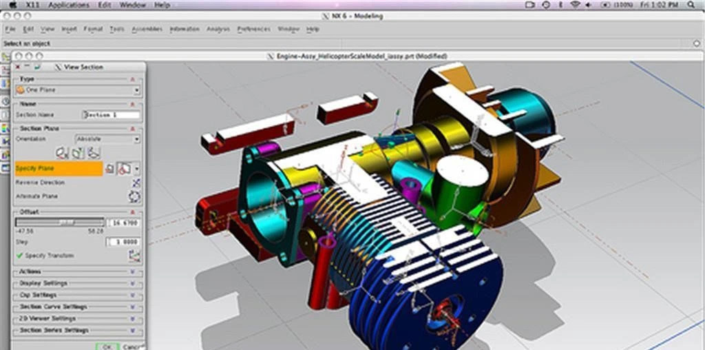The height and width of the screenshot is (350, 705).
Task: Click the Offset value field showing 16.6700
Action: [123, 223]
